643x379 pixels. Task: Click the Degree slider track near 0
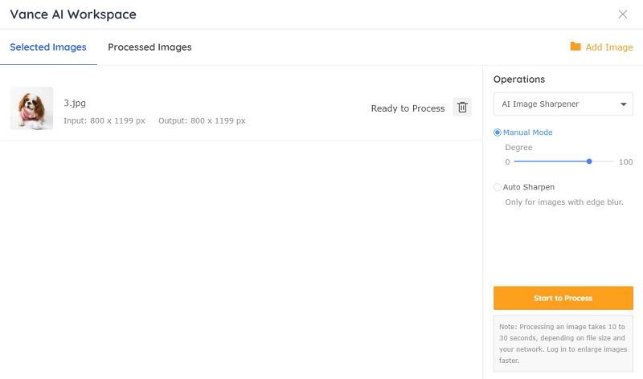(518, 161)
